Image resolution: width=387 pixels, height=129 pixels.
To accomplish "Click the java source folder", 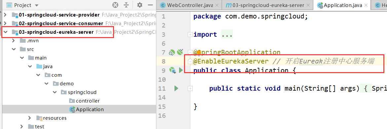I will pos(48,66).
